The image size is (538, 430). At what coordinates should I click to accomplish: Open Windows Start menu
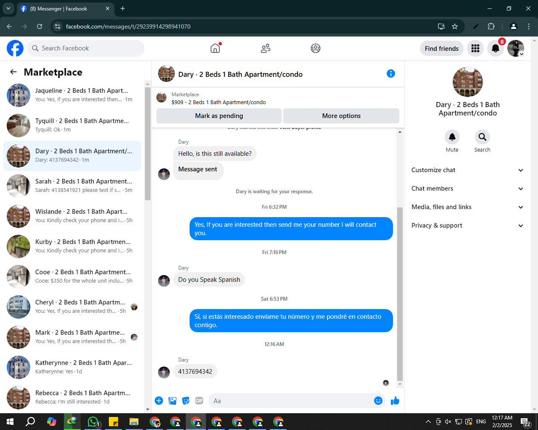[x=10, y=422]
